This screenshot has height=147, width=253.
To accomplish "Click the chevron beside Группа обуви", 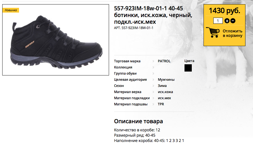I will (153, 73).
